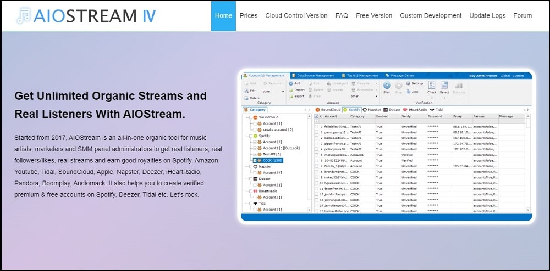Expand the Check dropdown arrow
The height and width of the screenshot is (271, 550).
point(432,98)
